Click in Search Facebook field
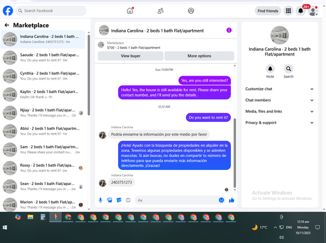 51,10
